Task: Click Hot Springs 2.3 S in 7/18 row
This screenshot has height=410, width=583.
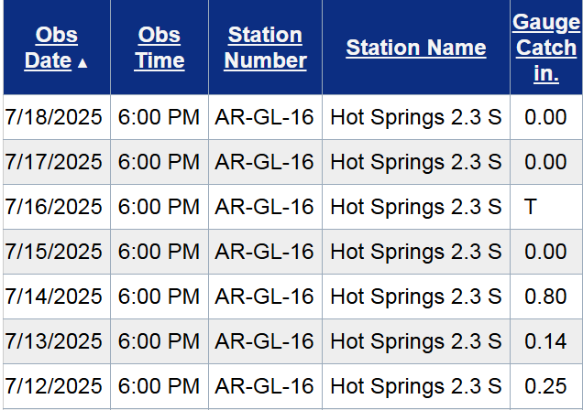Action: click(x=416, y=117)
